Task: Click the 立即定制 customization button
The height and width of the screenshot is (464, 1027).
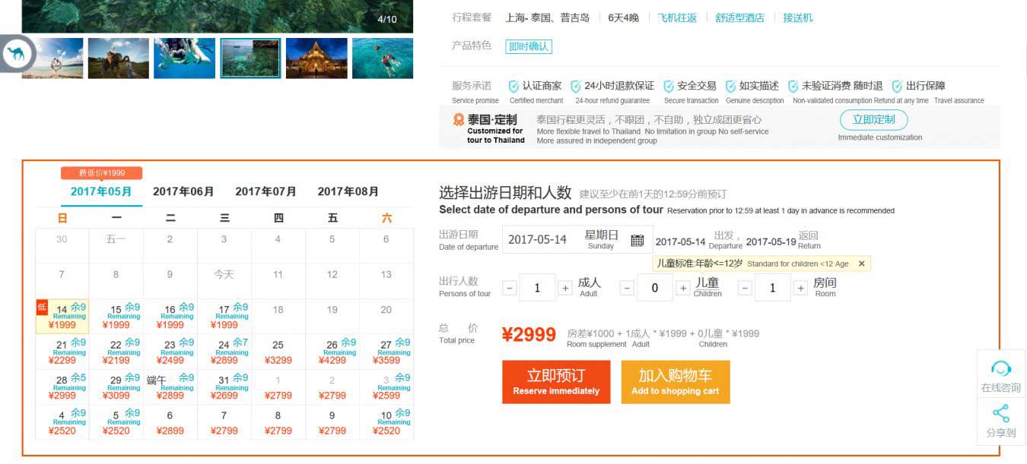Action: [x=873, y=119]
